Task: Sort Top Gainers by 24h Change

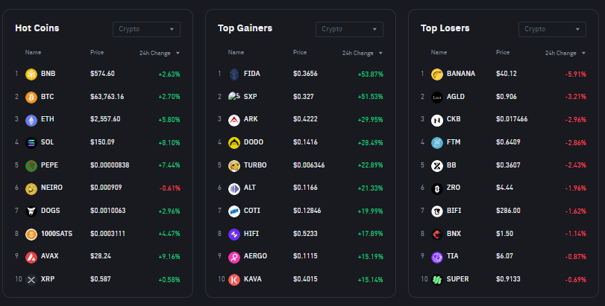Action: pos(363,53)
